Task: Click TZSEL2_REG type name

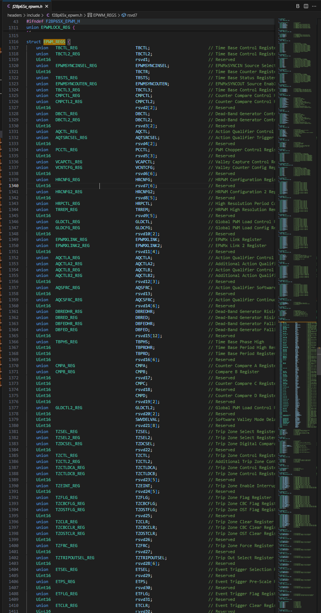Action: pos(68,438)
